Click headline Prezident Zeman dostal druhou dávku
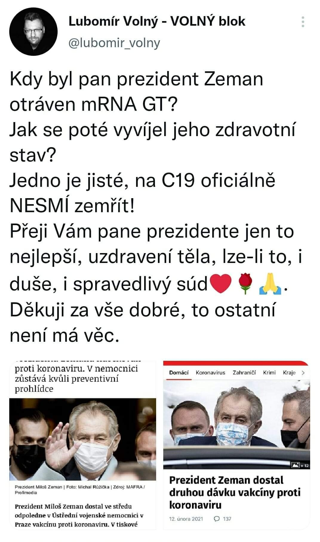This screenshot has height=542, width=320. tap(235, 492)
